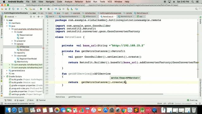Expand the generatedJava folder
This screenshot has height=114, width=202.
[x=7, y=71]
